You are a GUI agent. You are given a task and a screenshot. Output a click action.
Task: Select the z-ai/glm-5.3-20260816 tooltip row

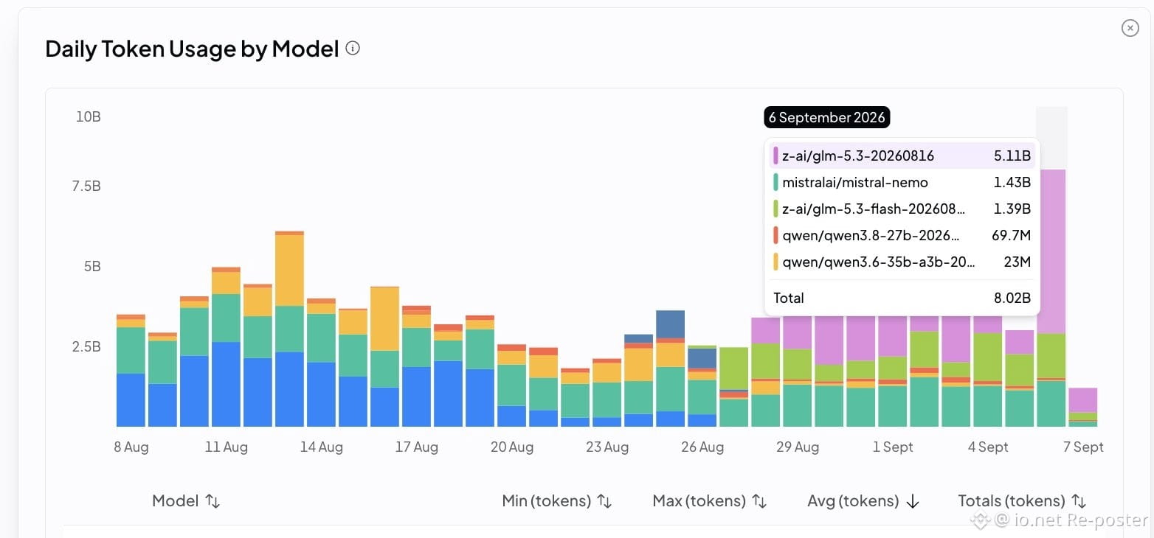[902, 156]
